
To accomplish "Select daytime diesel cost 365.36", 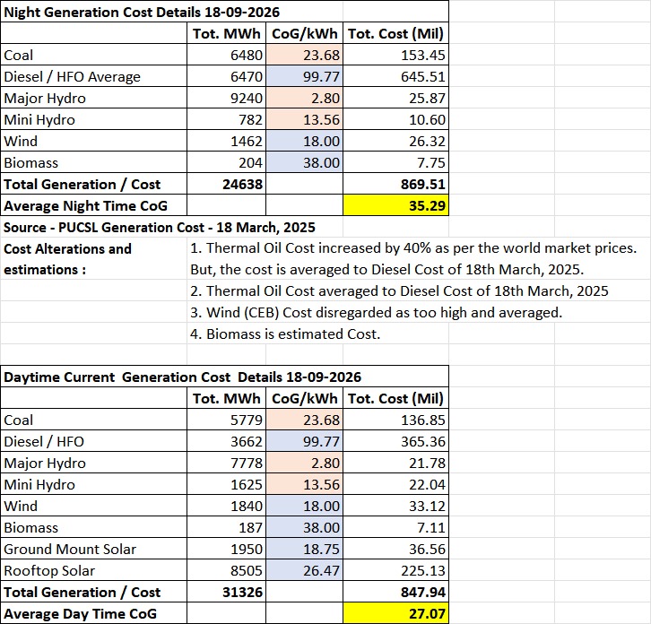I will (x=395, y=441).
